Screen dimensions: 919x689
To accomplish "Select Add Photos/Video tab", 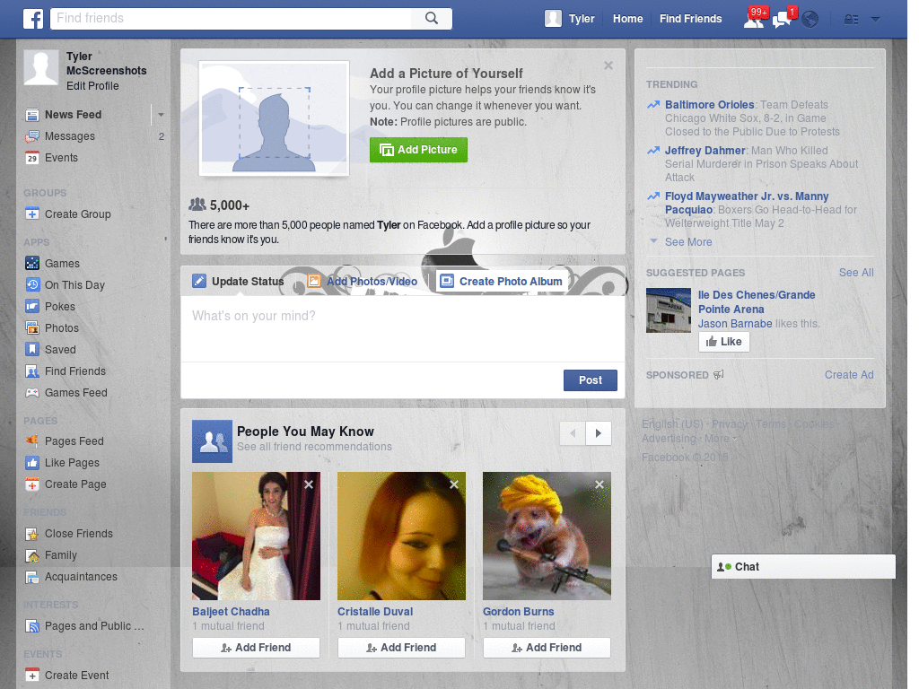I will (363, 281).
